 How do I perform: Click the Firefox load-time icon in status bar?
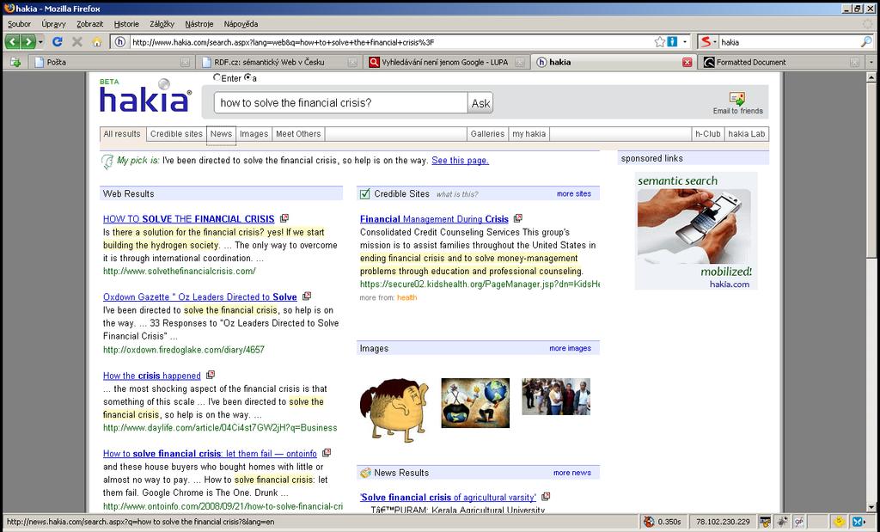click(x=649, y=522)
